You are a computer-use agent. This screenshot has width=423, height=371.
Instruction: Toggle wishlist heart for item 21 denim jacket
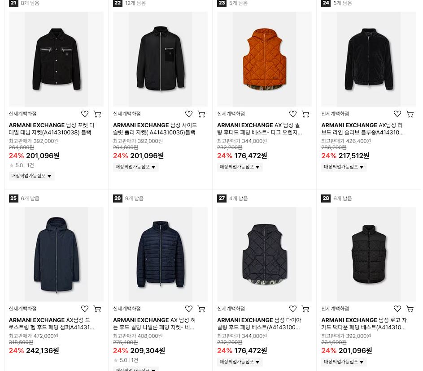point(85,114)
